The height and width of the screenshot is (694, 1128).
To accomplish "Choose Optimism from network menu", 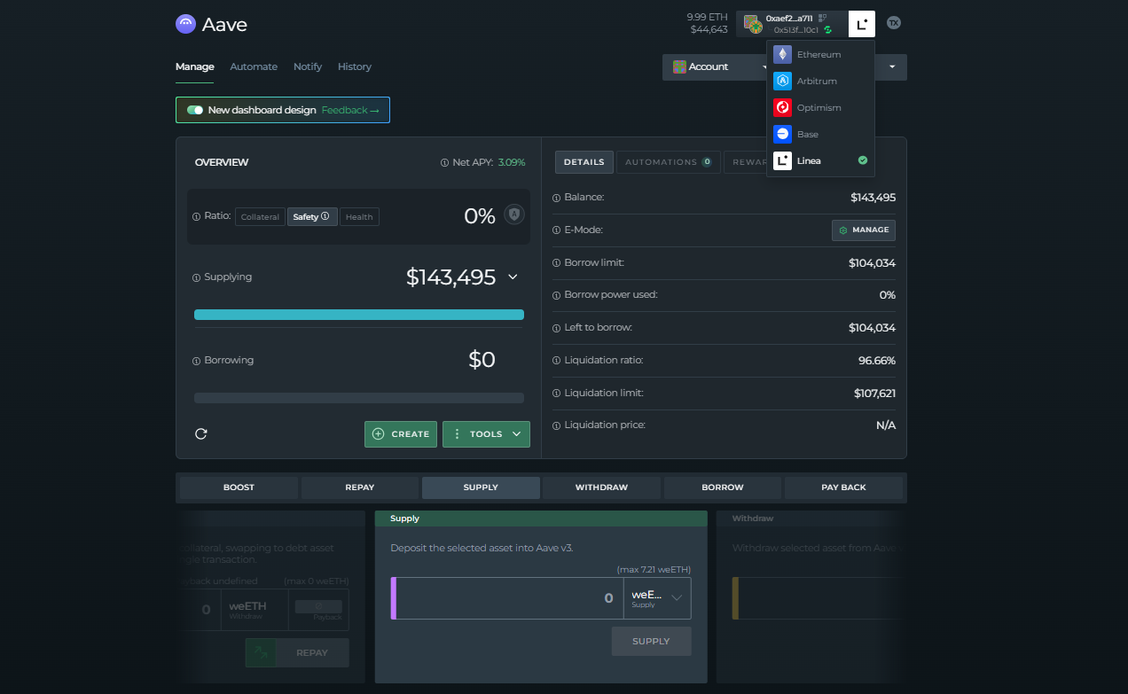I will tap(820, 107).
